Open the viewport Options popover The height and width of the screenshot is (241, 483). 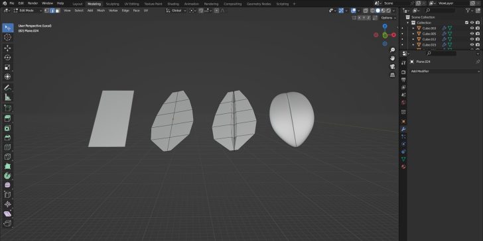tap(387, 18)
